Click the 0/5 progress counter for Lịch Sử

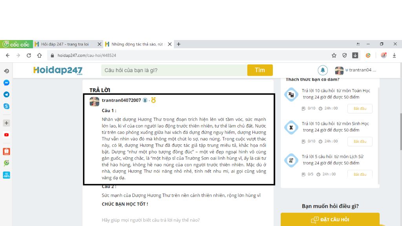pyautogui.click(x=311, y=174)
